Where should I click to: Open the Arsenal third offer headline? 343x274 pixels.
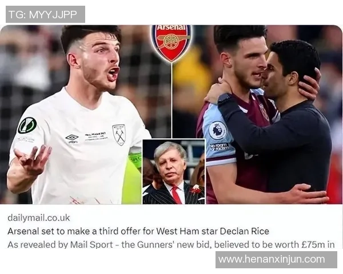pos(138,231)
